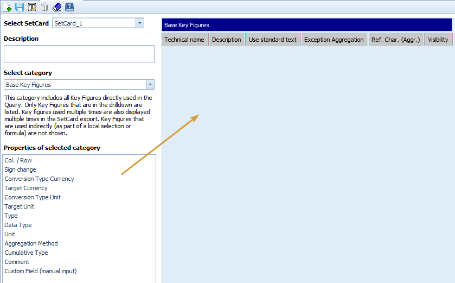
Task: Choose Sign change in properties list
Action: 20,169
